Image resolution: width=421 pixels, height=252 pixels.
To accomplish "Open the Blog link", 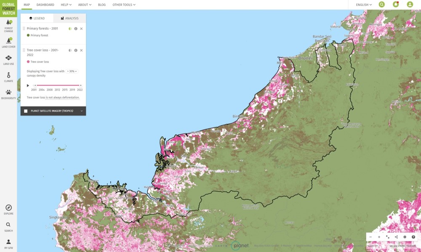I will [102, 5].
